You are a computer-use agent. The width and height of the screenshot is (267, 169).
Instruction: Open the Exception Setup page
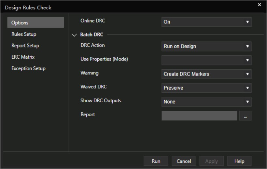point(28,68)
